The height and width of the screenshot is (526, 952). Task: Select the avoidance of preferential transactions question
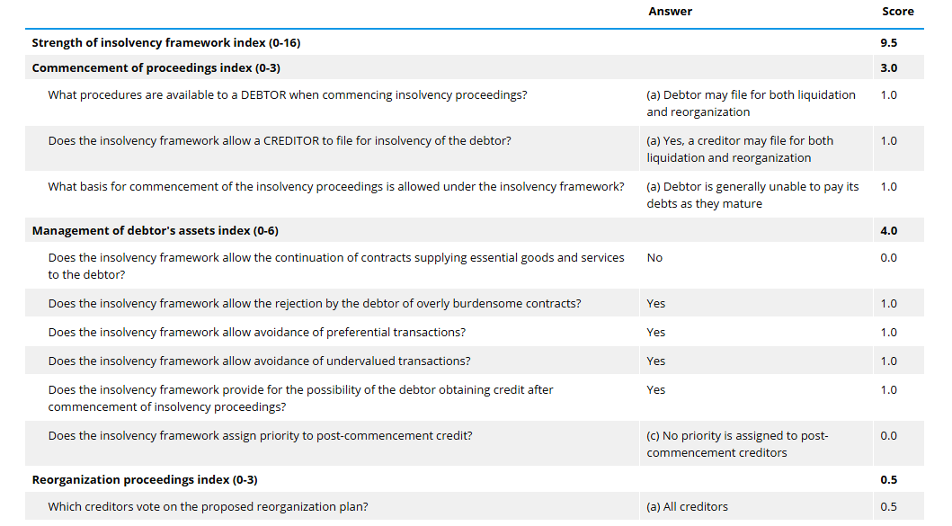[256, 333]
